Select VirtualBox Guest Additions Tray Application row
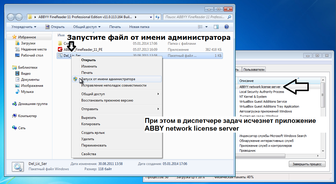Viewport: 336px width, 184px height. [269, 106]
